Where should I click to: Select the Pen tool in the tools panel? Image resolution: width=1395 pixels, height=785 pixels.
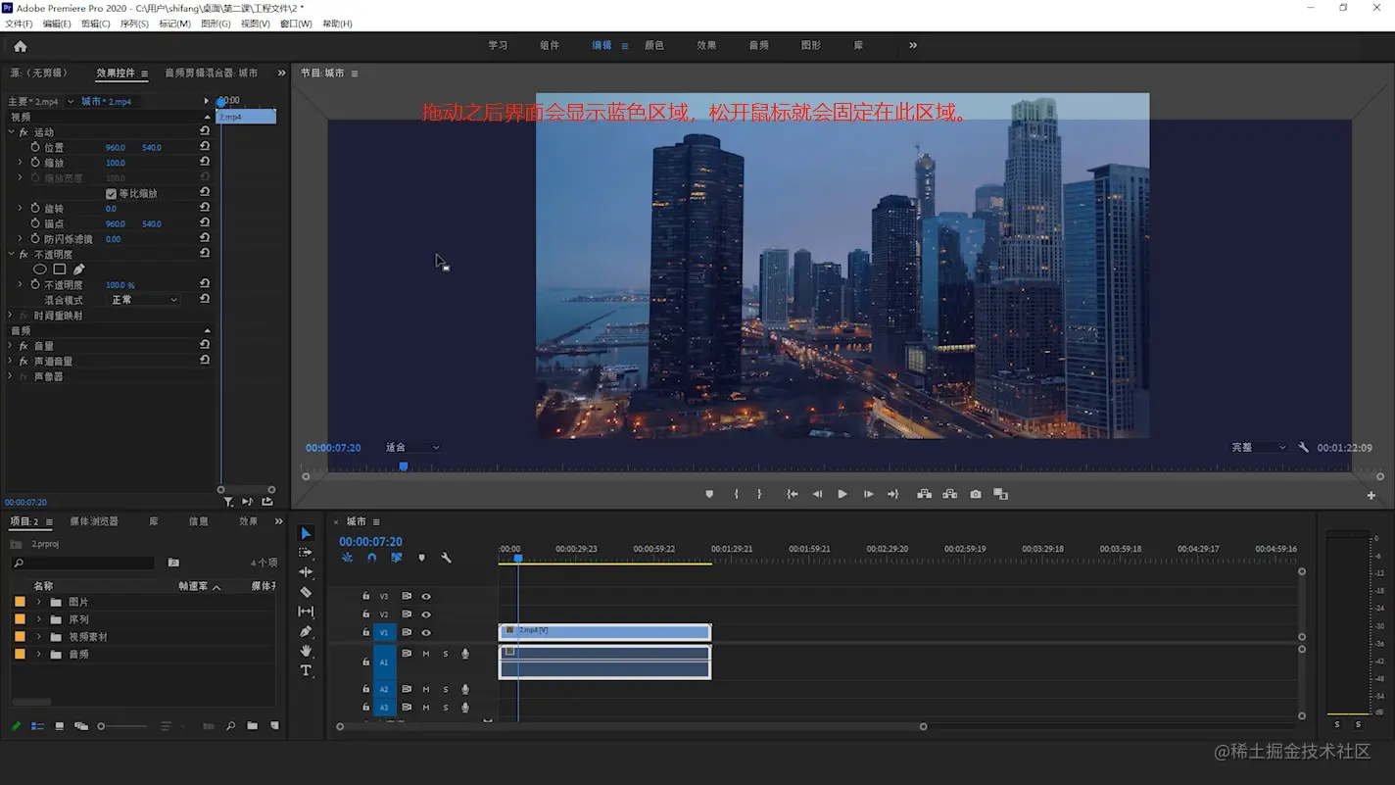point(306,631)
